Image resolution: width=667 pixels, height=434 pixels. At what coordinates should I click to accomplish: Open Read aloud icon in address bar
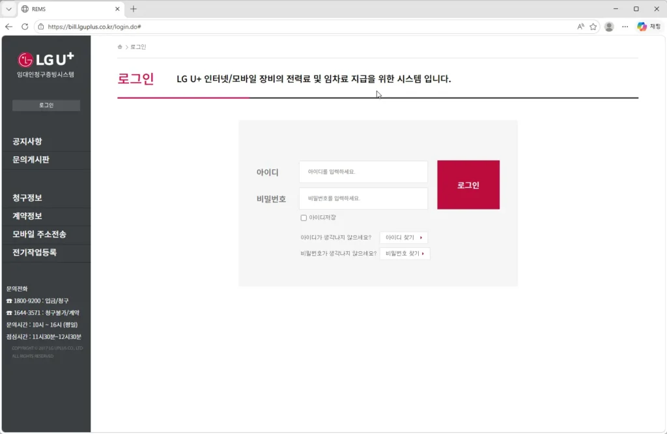[580, 27]
